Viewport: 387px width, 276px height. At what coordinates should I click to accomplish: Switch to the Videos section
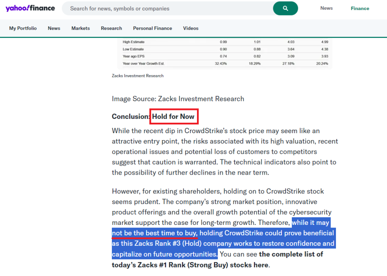coord(191,28)
